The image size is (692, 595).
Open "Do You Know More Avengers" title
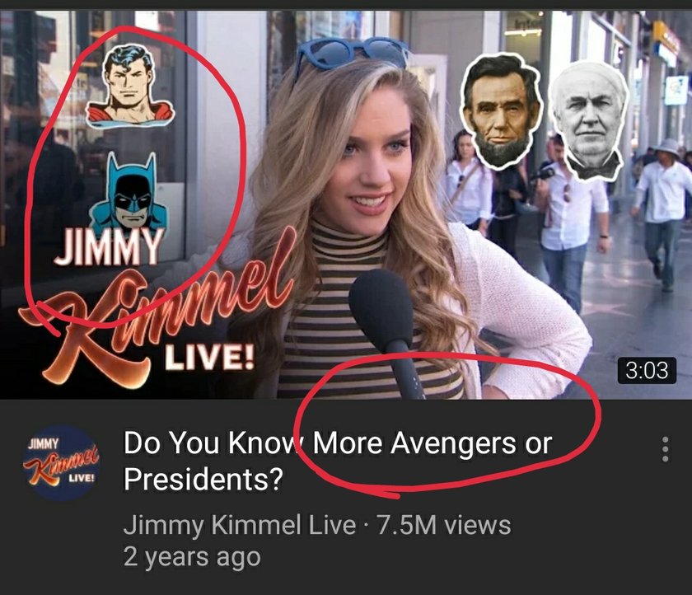tap(338, 461)
